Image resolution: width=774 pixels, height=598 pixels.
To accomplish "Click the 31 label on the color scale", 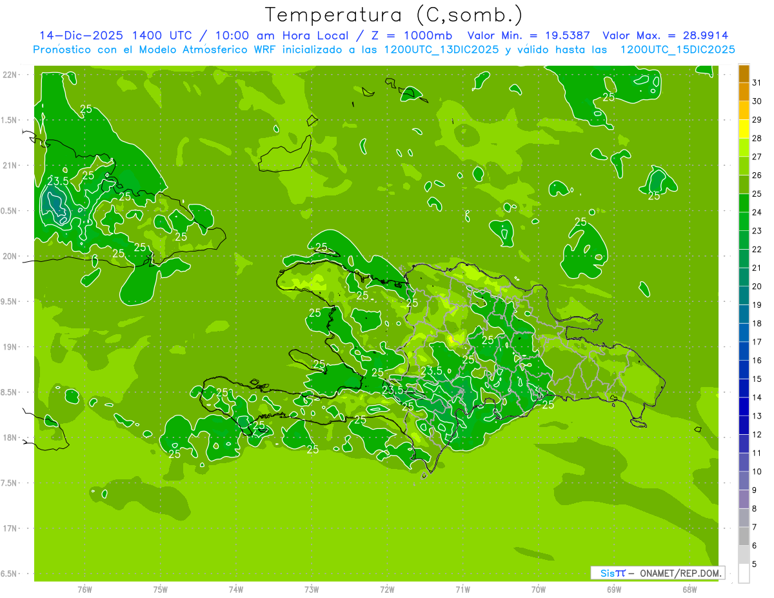I will (757, 83).
